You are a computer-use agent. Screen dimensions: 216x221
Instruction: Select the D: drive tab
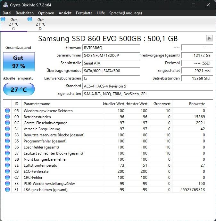41,24
